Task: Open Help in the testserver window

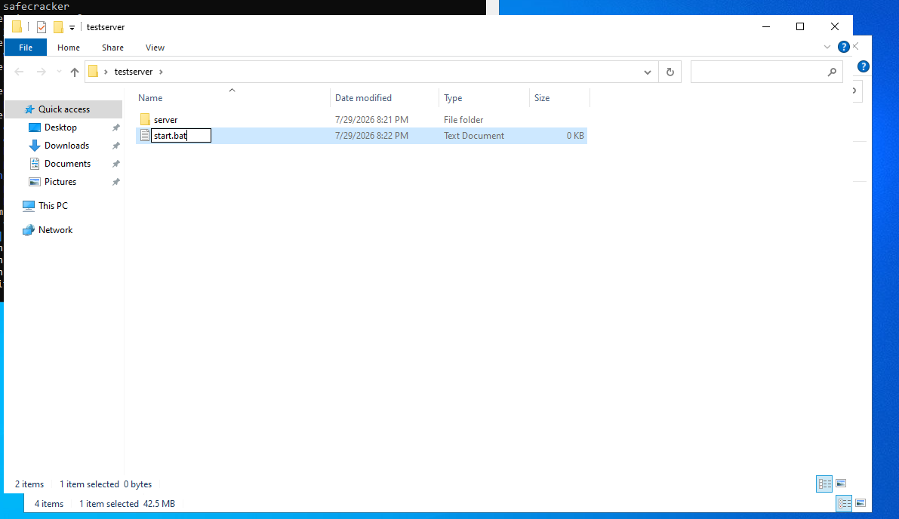Action: pos(843,47)
